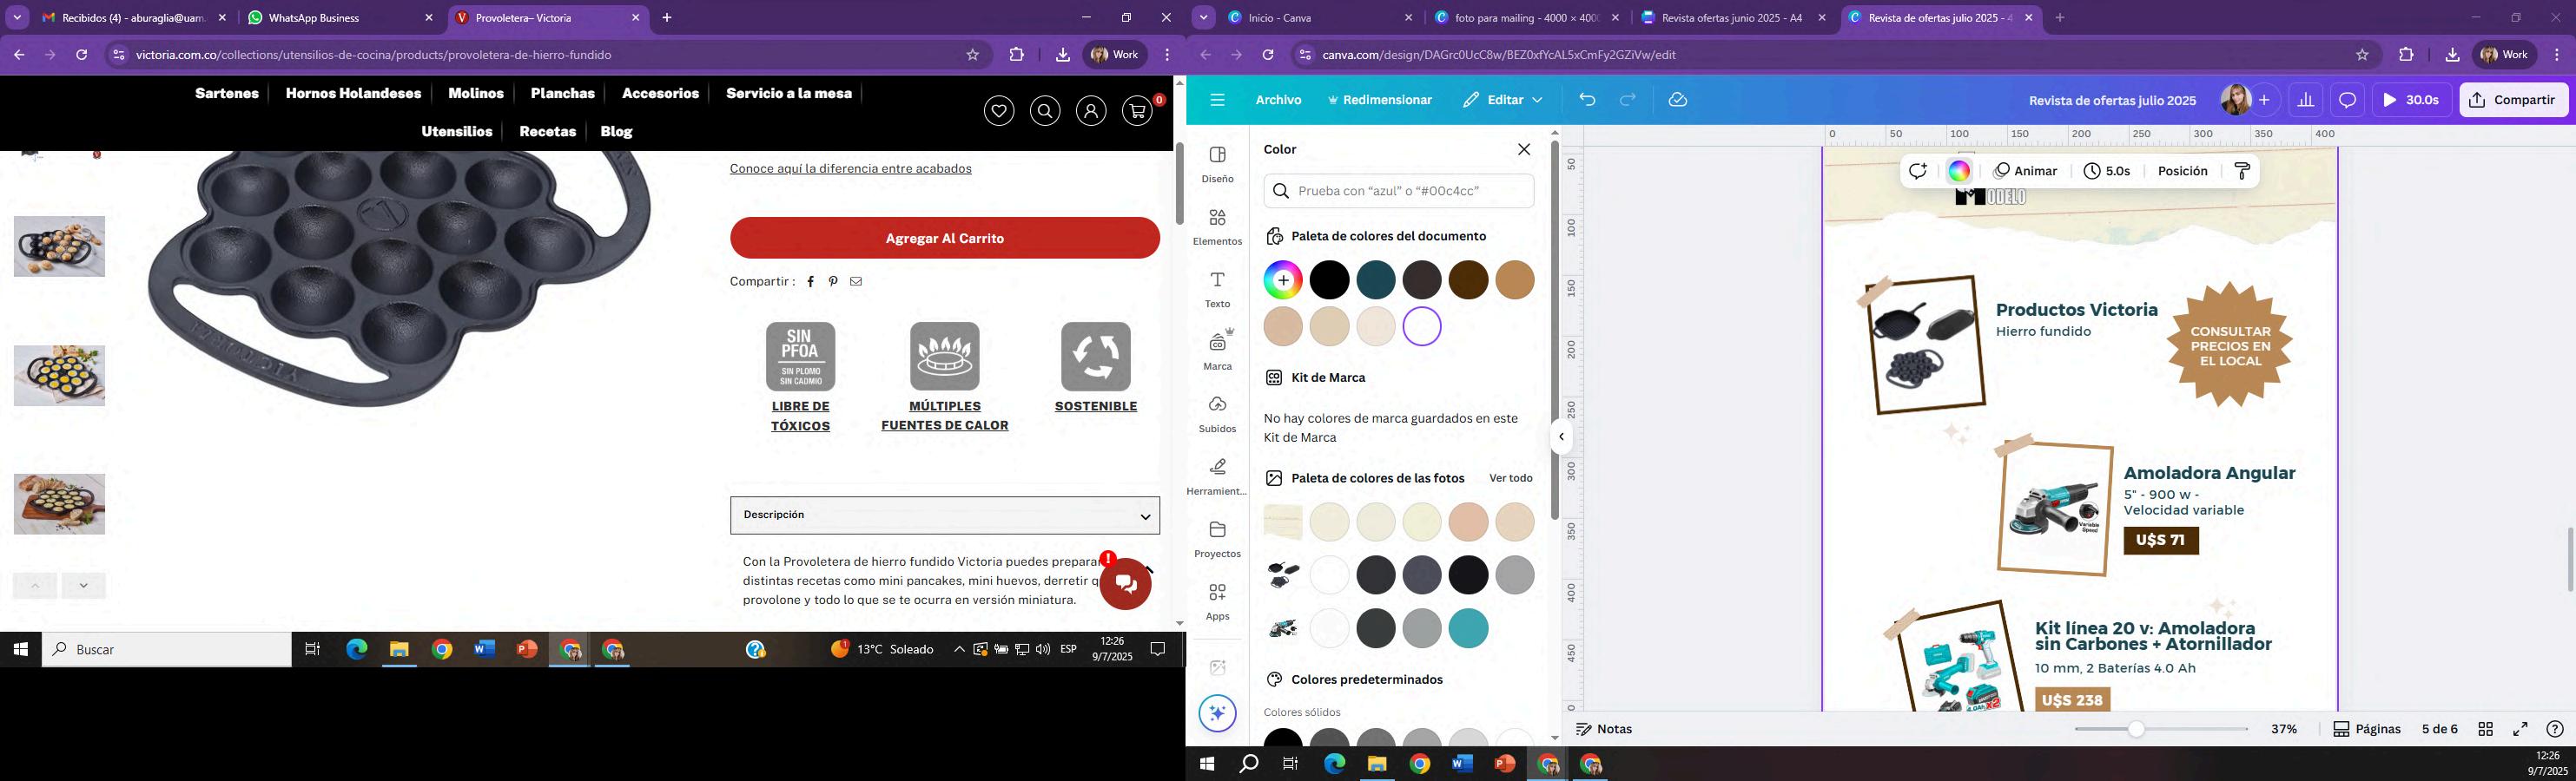This screenshot has width=2576, height=781.
Task: Open the chat support bubble on Victoria site
Action: coord(1125,584)
